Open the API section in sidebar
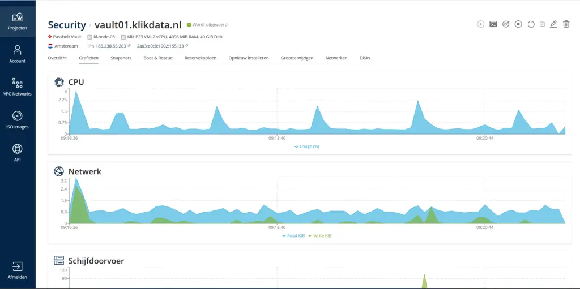Screen dimensions: 580x289 click(18, 153)
